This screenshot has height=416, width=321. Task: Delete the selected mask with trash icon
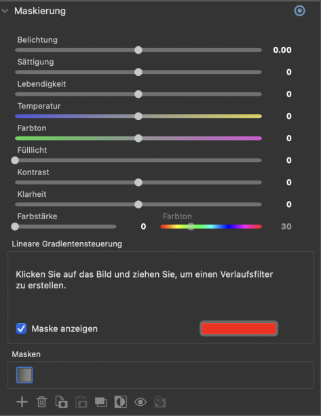pyautogui.click(x=41, y=402)
